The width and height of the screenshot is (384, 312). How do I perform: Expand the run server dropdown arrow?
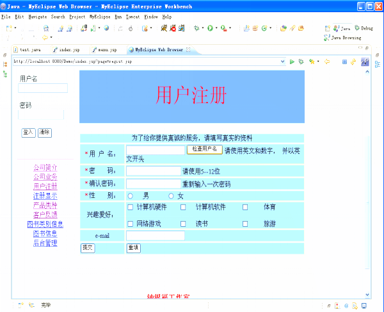click(x=99, y=28)
